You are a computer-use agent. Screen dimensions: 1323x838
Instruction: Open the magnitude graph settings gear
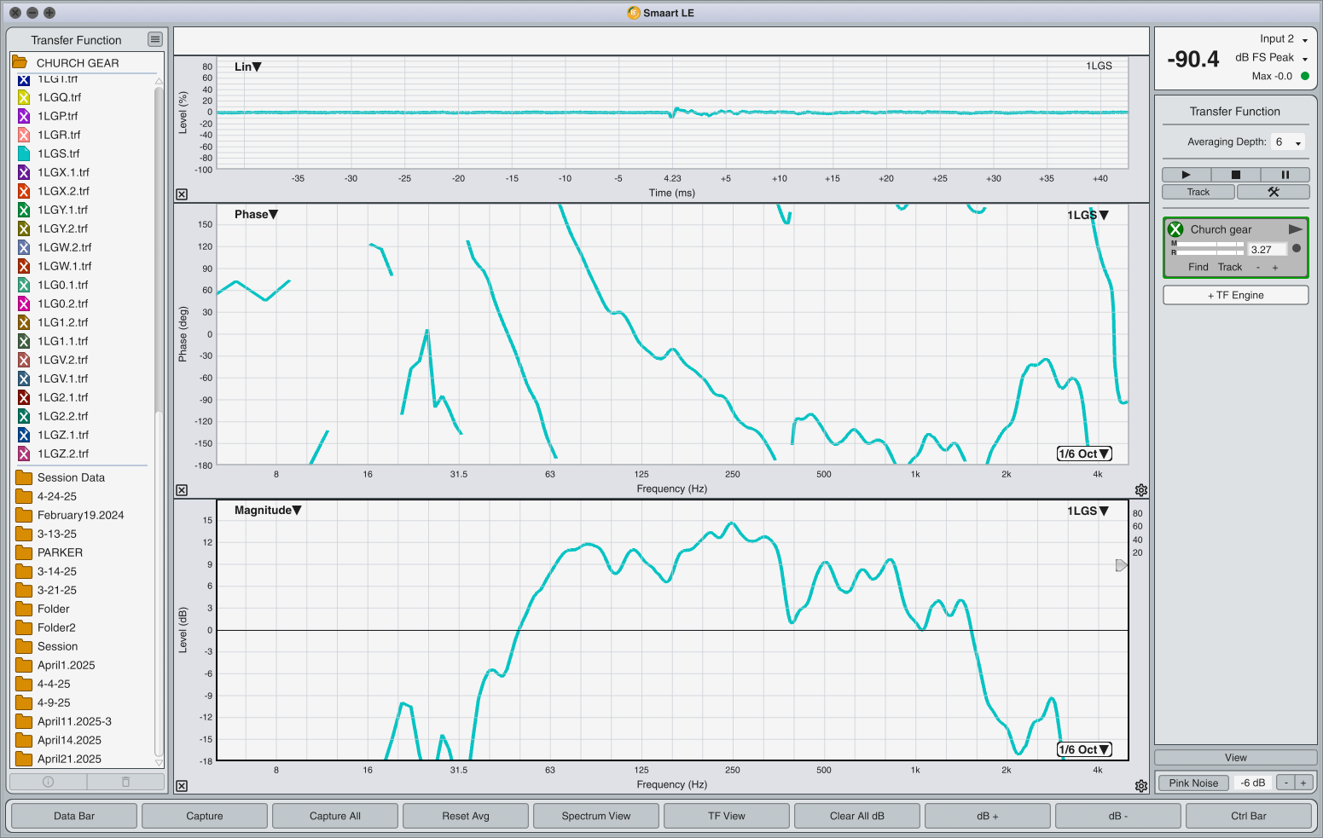[x=1141, y=786]
